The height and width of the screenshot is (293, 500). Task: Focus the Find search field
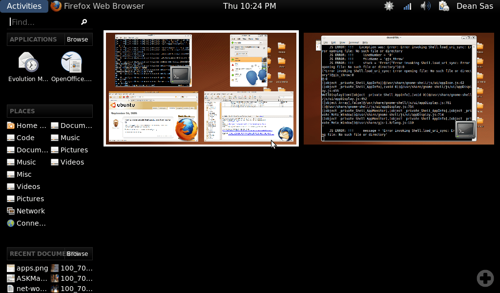coord(44,22)
